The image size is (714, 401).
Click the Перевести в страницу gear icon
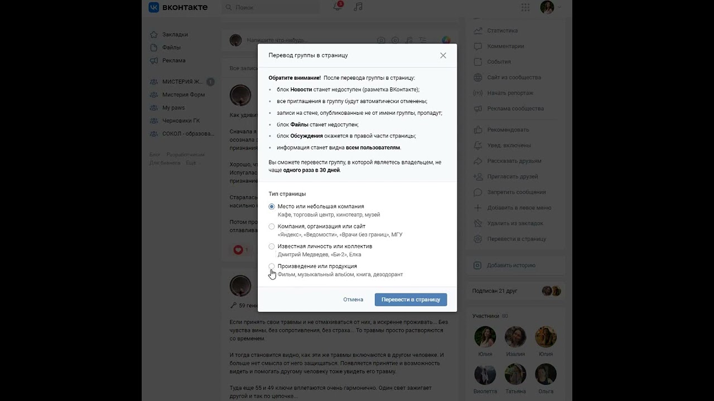click(x=477, y=239)
